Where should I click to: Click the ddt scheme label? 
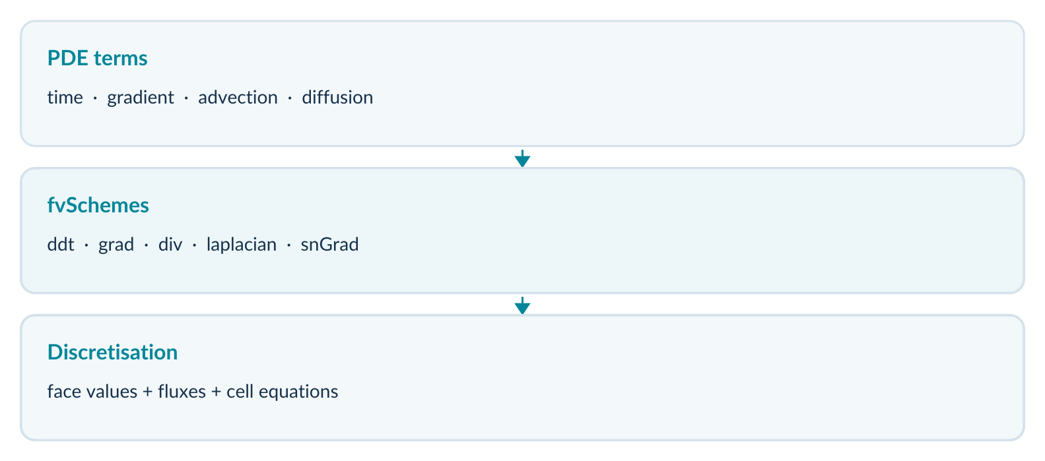[x=61, y=245]
